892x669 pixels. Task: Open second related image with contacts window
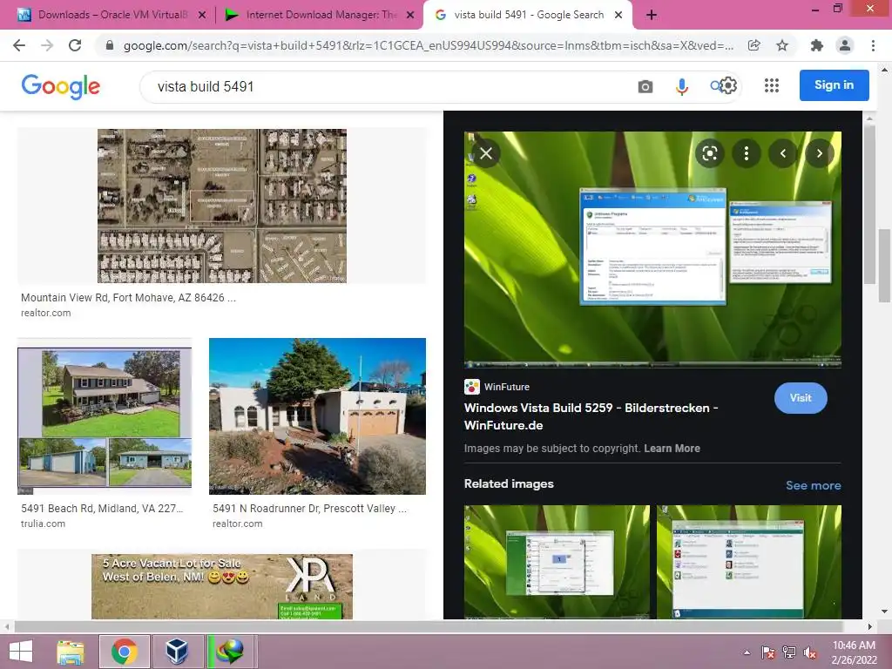(x=748, y=562)
